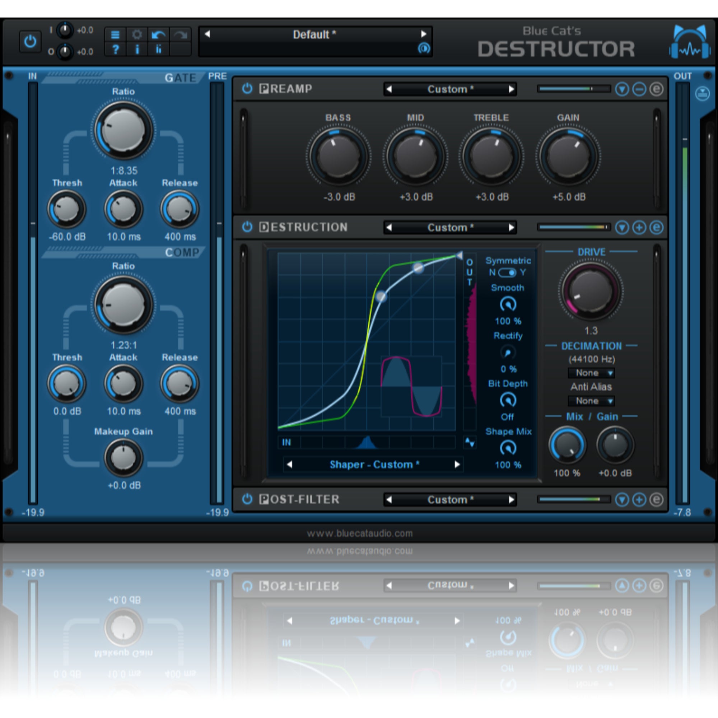The width and height of the screenshot is (718, 718).
Task: Go to the previous Destruction preset
Action: pos(389,228)
